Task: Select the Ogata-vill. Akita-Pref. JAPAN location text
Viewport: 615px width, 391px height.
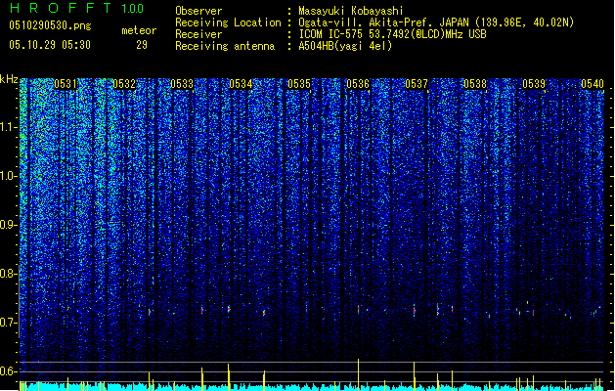Action: click(x=436, y=22)
